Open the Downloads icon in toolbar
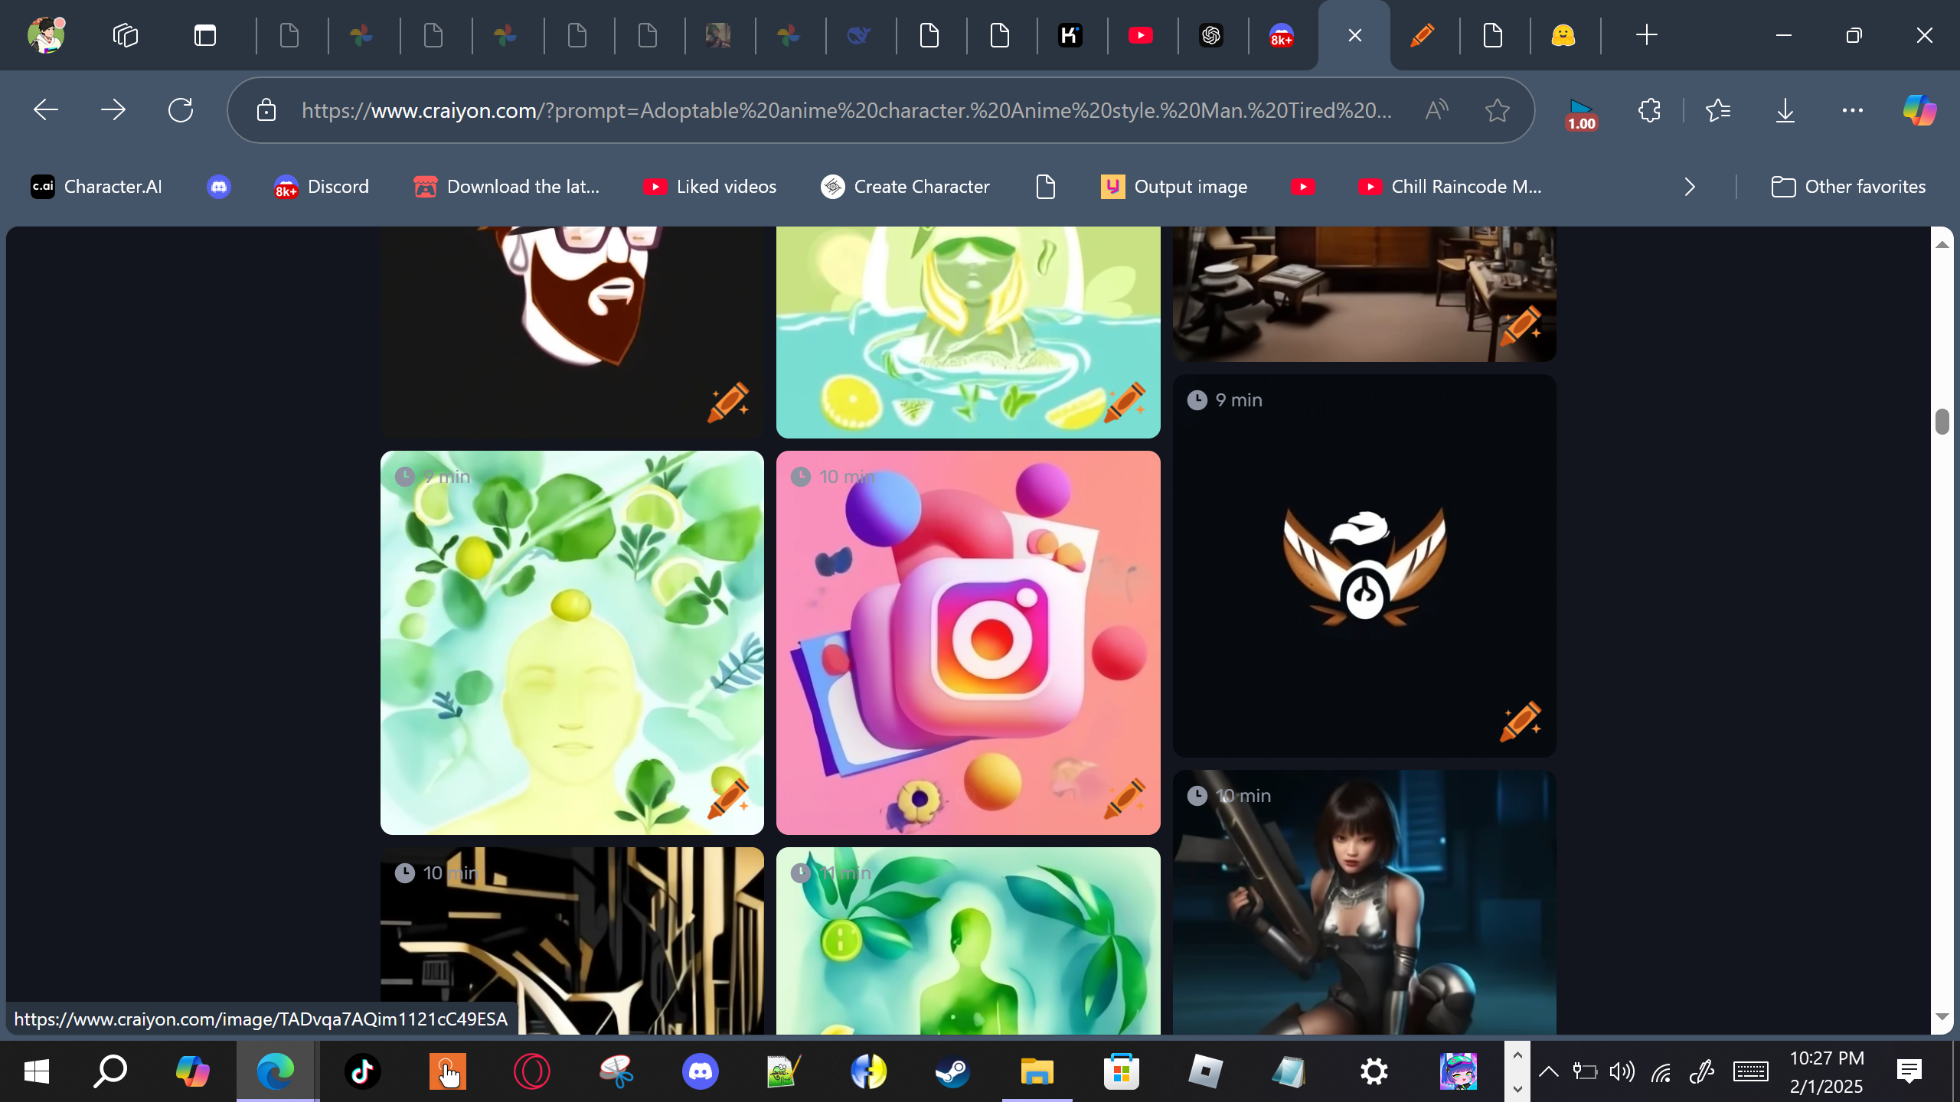1960x1102 pixels. 1785,110
